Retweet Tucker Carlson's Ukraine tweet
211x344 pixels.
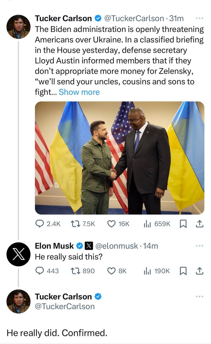[x=74, y=224]
